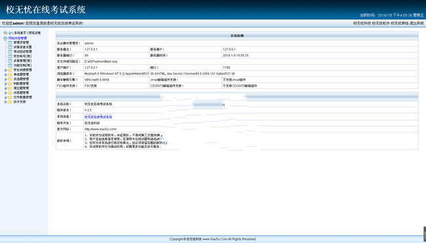Click the page icon next to 管理员管理

10,43
